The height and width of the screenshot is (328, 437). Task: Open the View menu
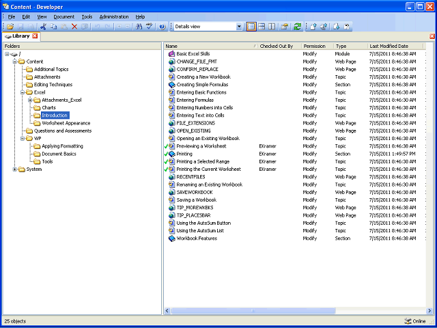(42, 16)
